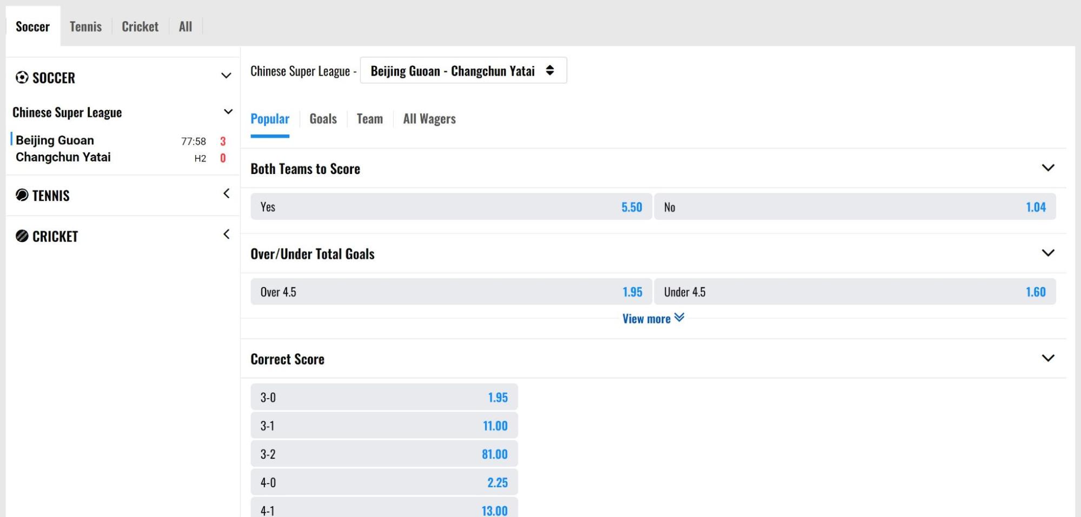The image size is (1081, 517).
Task: Collapse the Both Teams to Score market
Action: [x=1048, y=168]
